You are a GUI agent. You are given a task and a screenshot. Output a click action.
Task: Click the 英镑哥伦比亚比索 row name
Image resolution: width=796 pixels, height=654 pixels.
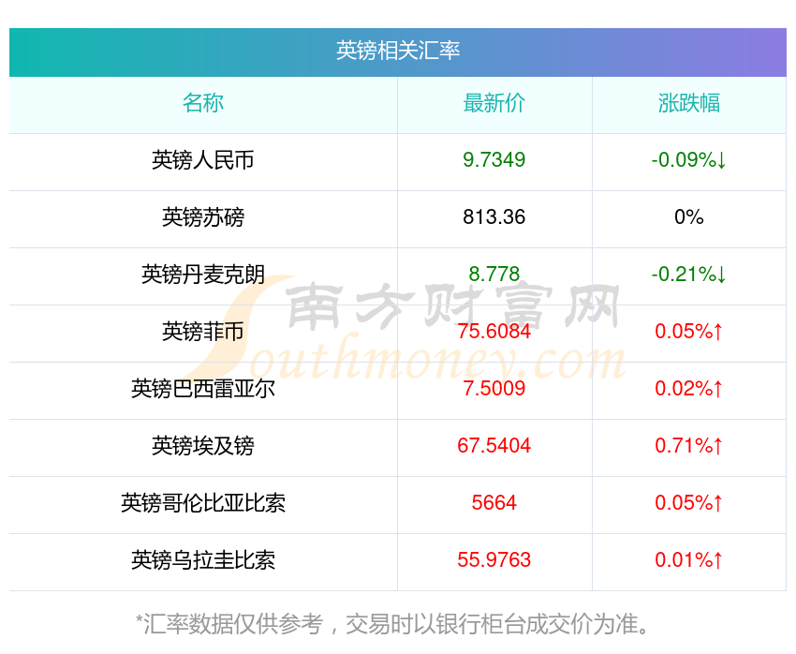coord(203,503)
